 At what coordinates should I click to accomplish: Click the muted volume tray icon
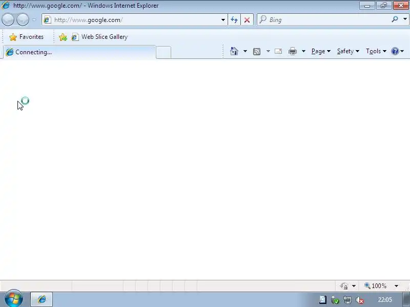click(360, 300)
